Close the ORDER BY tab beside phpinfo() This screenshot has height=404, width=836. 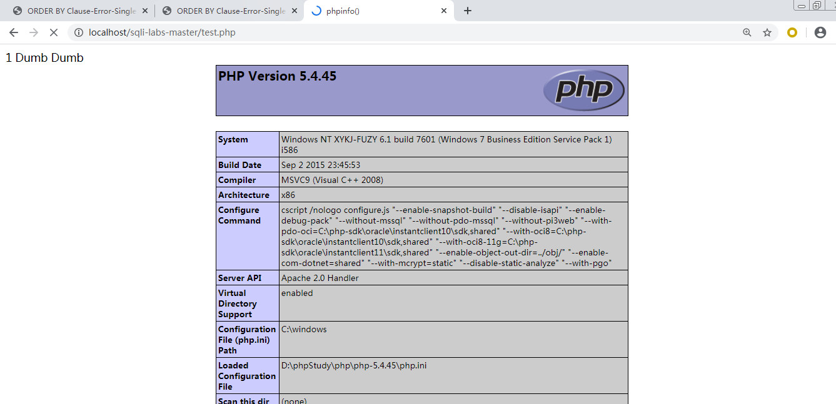pos(294,11)
